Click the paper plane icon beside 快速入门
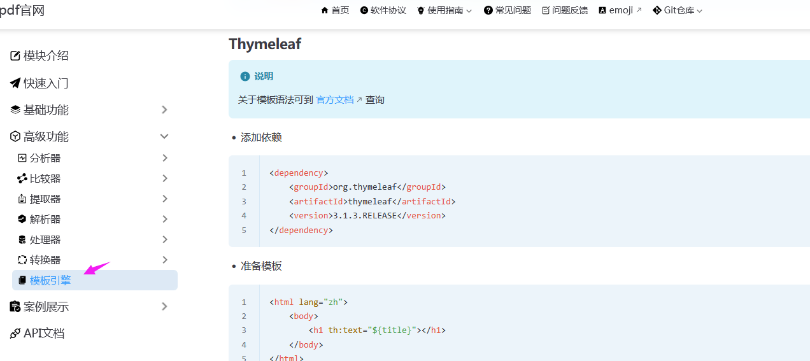The height and width of the screenshot is (361, 810). pos(15,83)
